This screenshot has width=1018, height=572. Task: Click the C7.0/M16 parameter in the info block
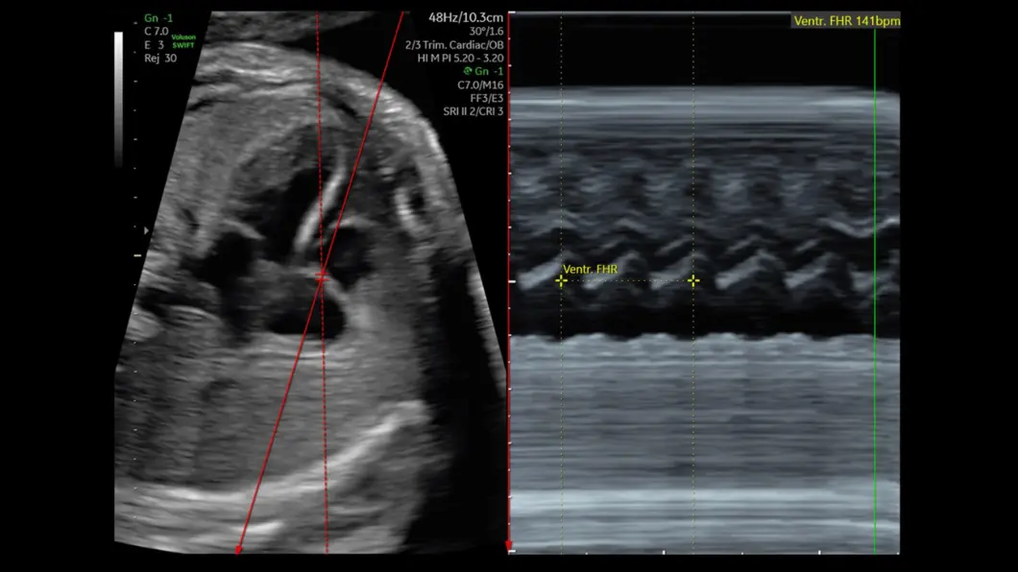(480, 84)
